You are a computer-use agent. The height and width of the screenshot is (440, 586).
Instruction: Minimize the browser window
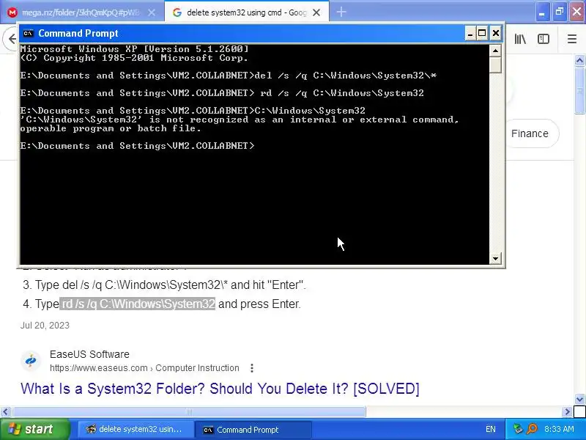542,12
